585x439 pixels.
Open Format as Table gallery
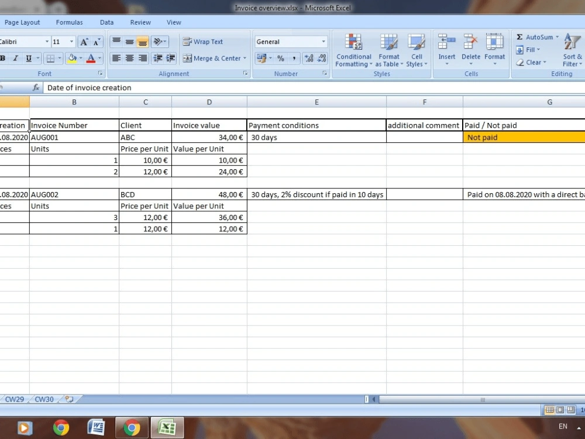(x=389, y=50)
